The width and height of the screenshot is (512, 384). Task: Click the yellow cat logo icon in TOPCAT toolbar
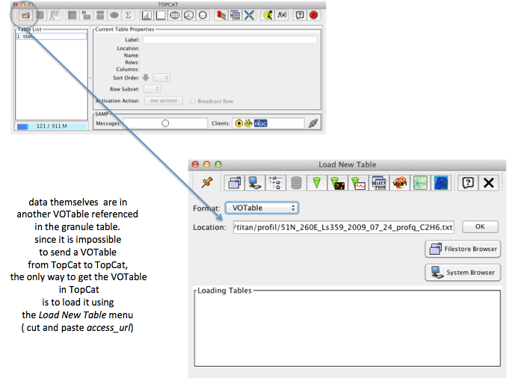point(268,15)
